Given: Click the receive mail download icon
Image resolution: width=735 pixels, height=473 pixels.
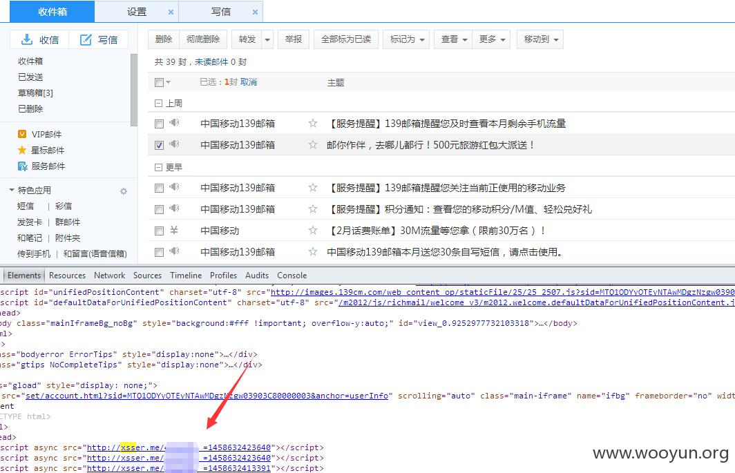Looking at the screenshot, I should point(27,40).
